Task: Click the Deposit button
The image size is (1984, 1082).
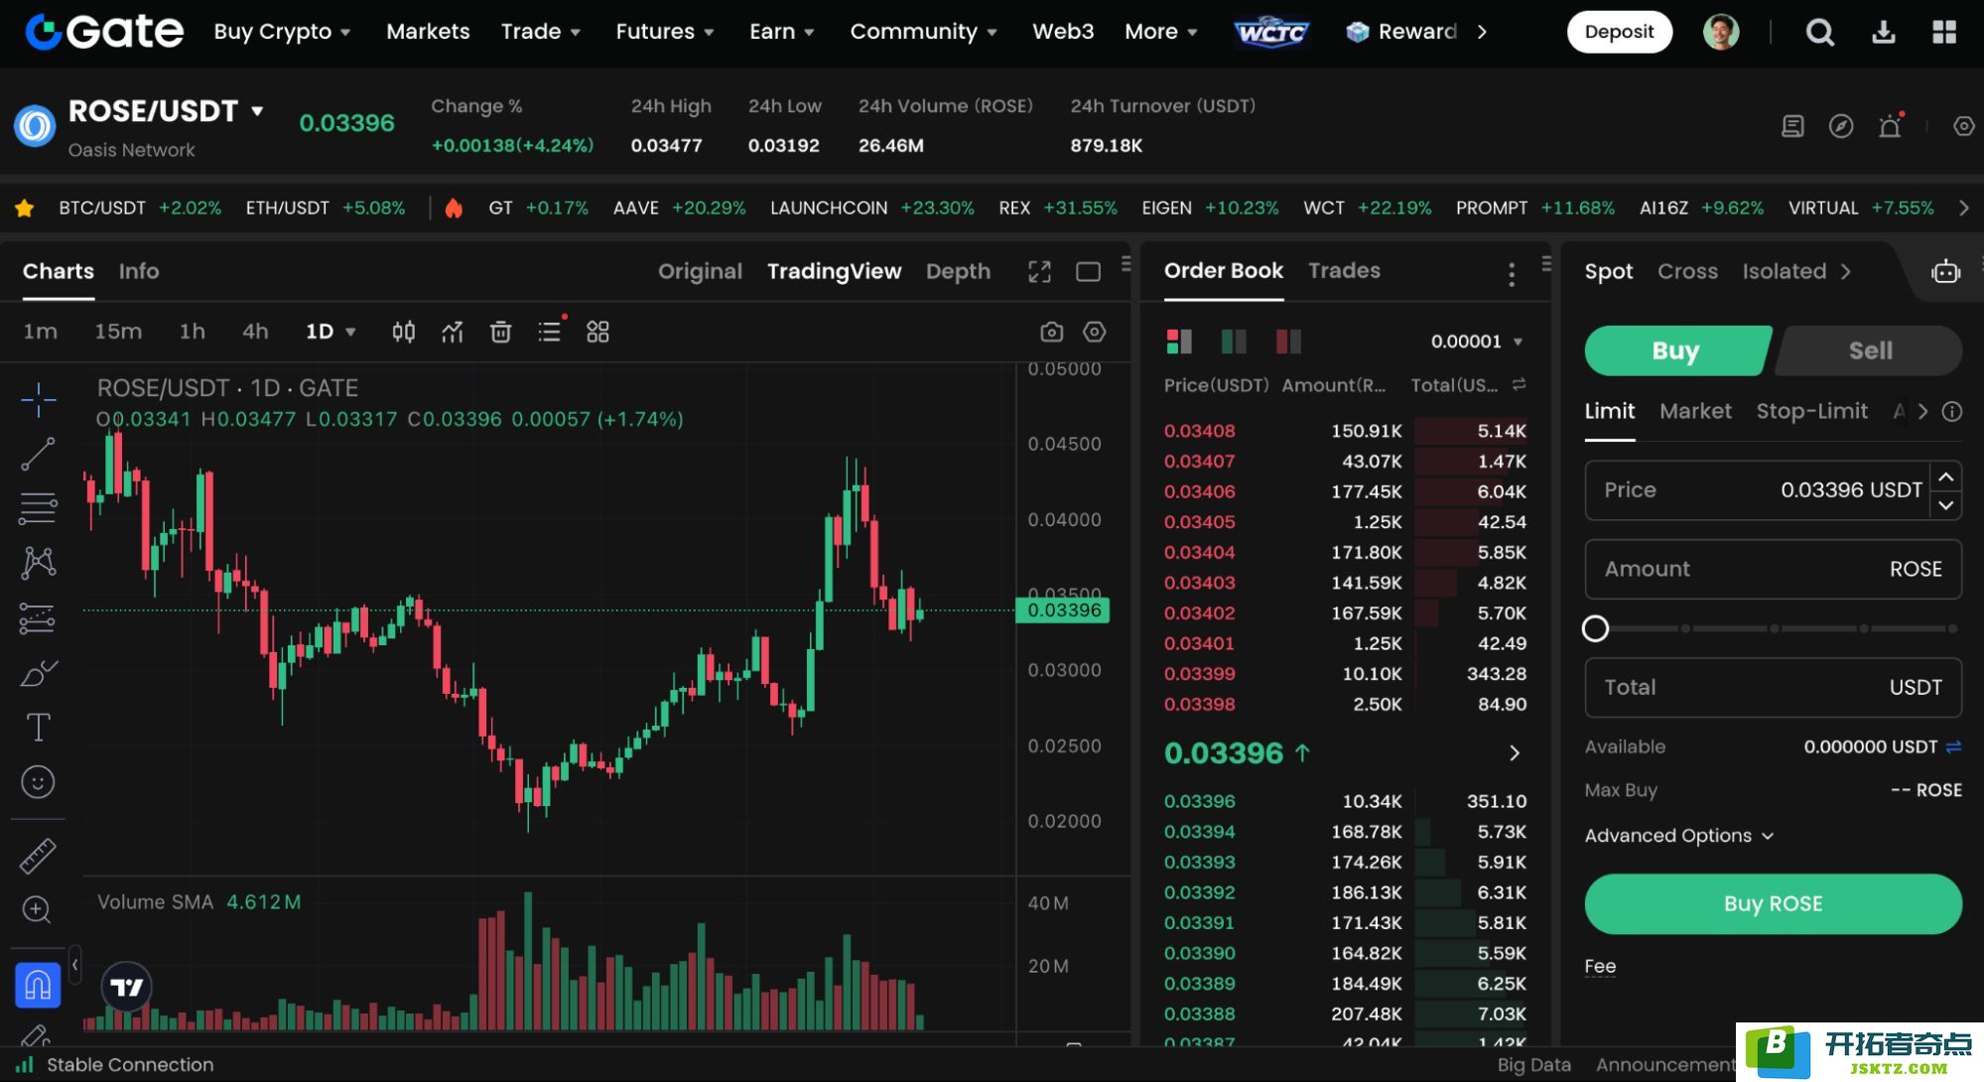Action: (1619, 32)
